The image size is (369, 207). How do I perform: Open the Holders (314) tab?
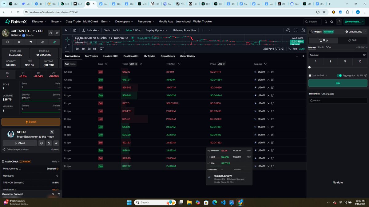pos(111,56)
